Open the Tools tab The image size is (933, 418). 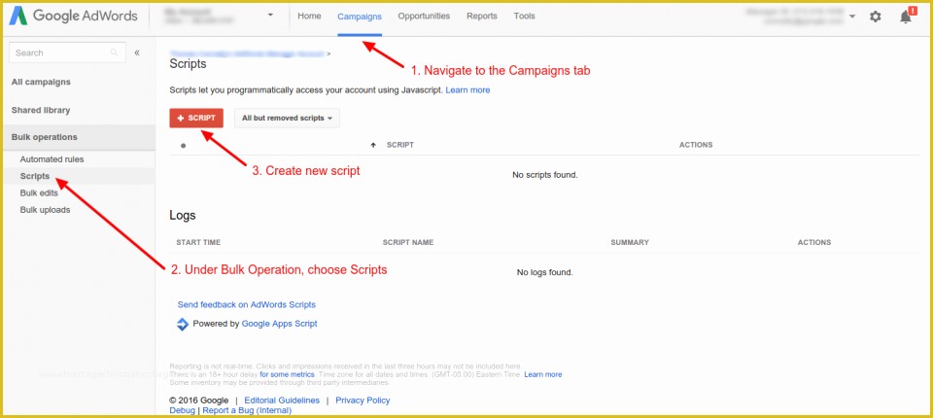click(x=524, y=17)
